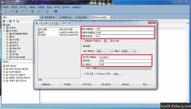191x109 pixels.
Task: Collapse the 인사관리 connection node
Action: pyautogui.click(x=4, y=31)
